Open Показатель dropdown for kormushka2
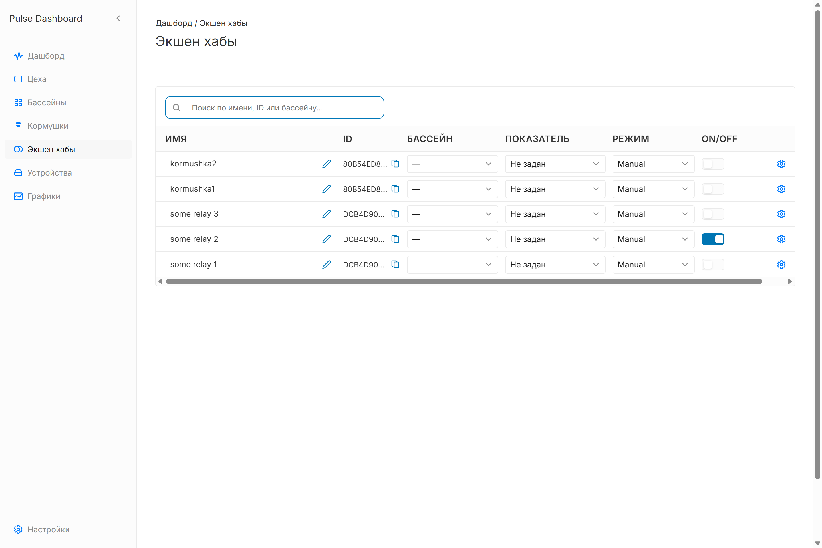822x548 pixels. [x=555, y=164]
